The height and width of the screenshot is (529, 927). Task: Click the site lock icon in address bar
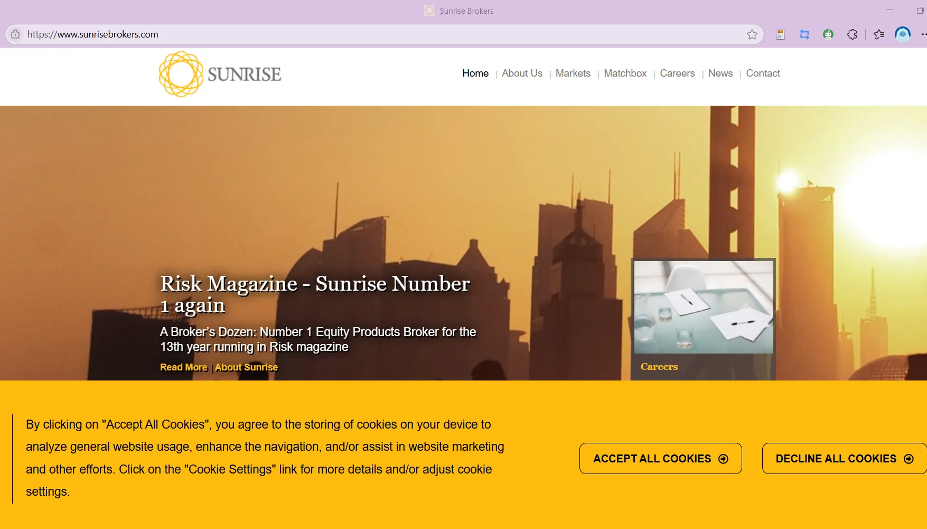(x=15, y=34)
